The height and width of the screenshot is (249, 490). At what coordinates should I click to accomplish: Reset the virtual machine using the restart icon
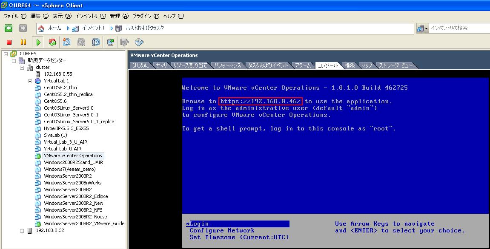click(52, 42)
